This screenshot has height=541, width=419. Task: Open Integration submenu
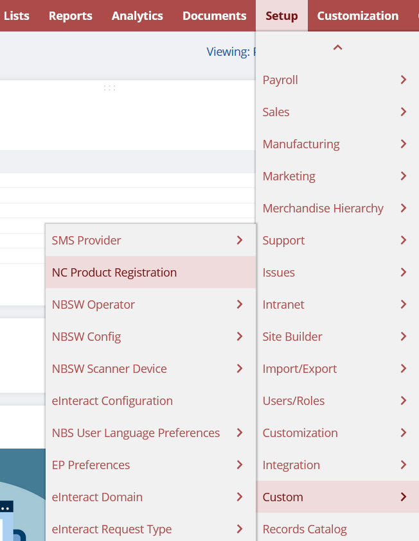point(291,465)
